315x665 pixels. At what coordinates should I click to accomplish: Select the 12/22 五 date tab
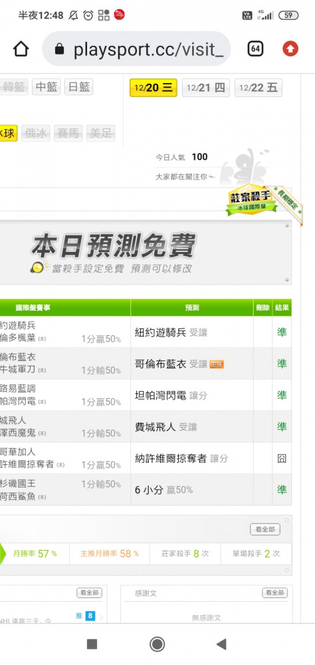pyautogui.click(x=259, y=88)
